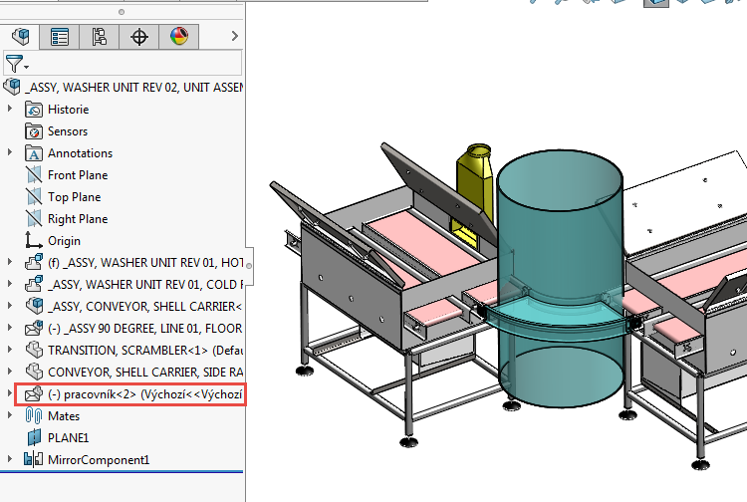
Task: Click the Sensors folder icon
Action: click(x=34, y=131)
